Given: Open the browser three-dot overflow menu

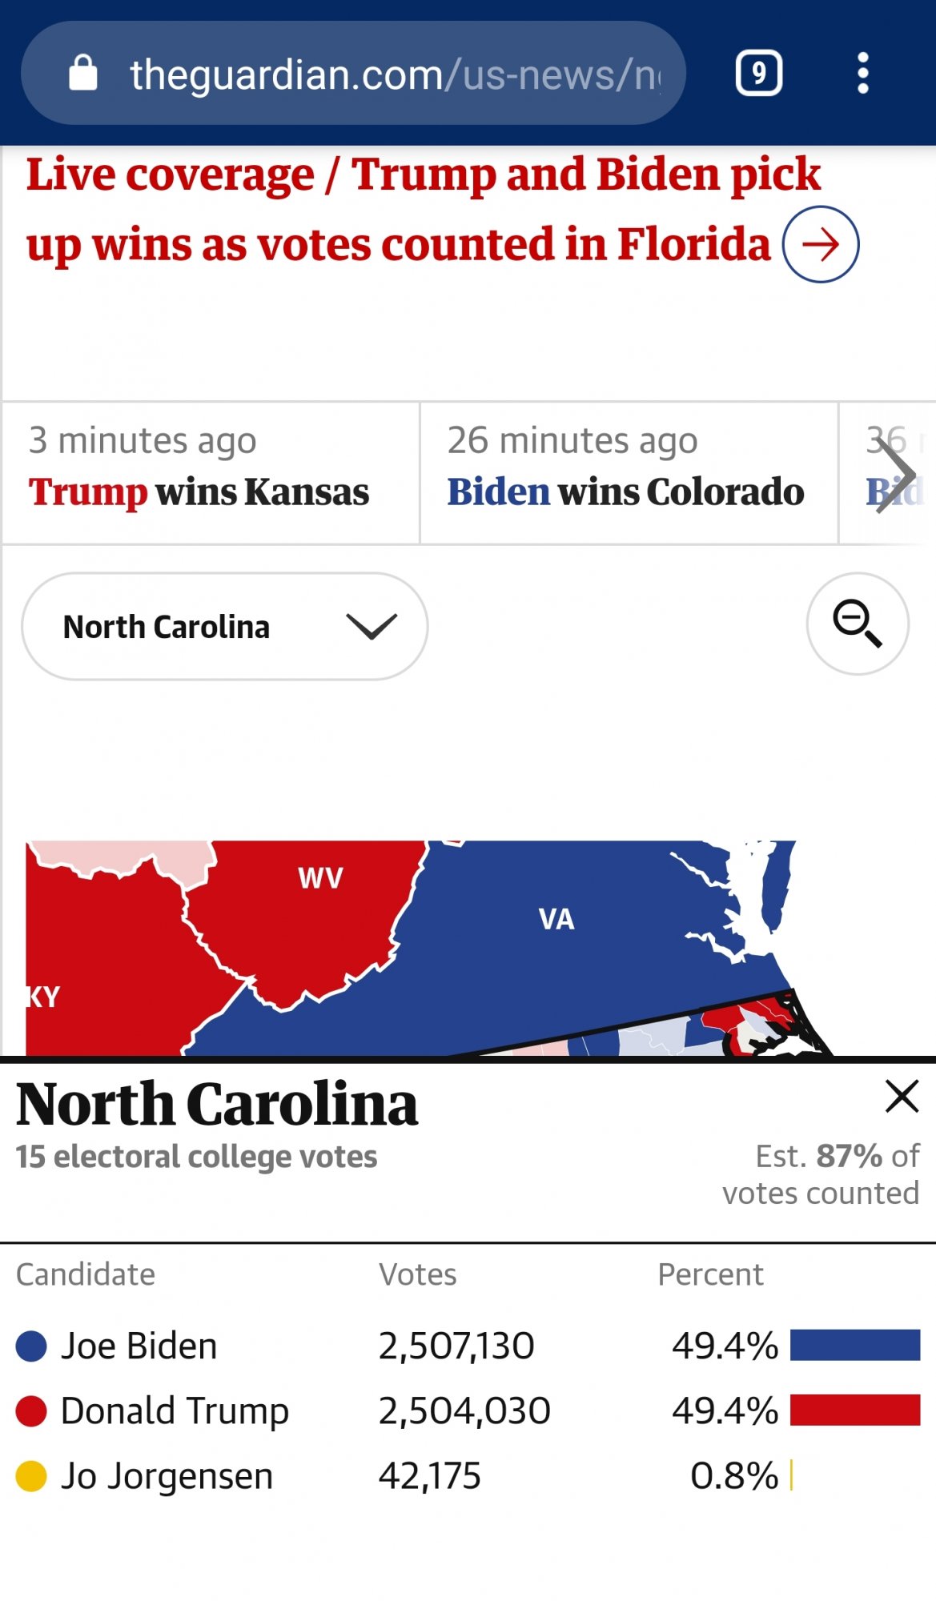Looking at the screenshot, I should pyautogui.click(x=862, y=74).
